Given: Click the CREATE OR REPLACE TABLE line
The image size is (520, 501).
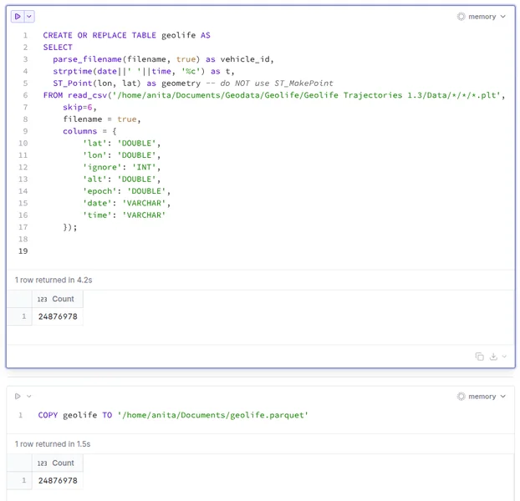Looking at the screenshot, I should (126, 36).
